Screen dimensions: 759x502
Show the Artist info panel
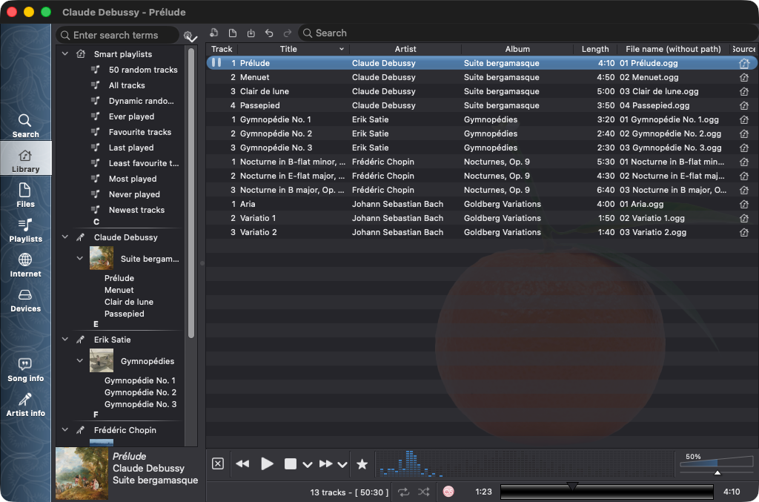[x=25, y=404]
